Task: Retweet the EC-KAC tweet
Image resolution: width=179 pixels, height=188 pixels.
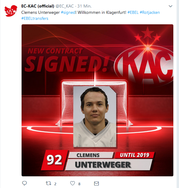Action: pos(49,183)
